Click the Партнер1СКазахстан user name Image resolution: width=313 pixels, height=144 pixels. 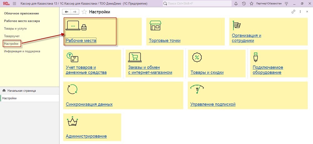click(269, 3)
